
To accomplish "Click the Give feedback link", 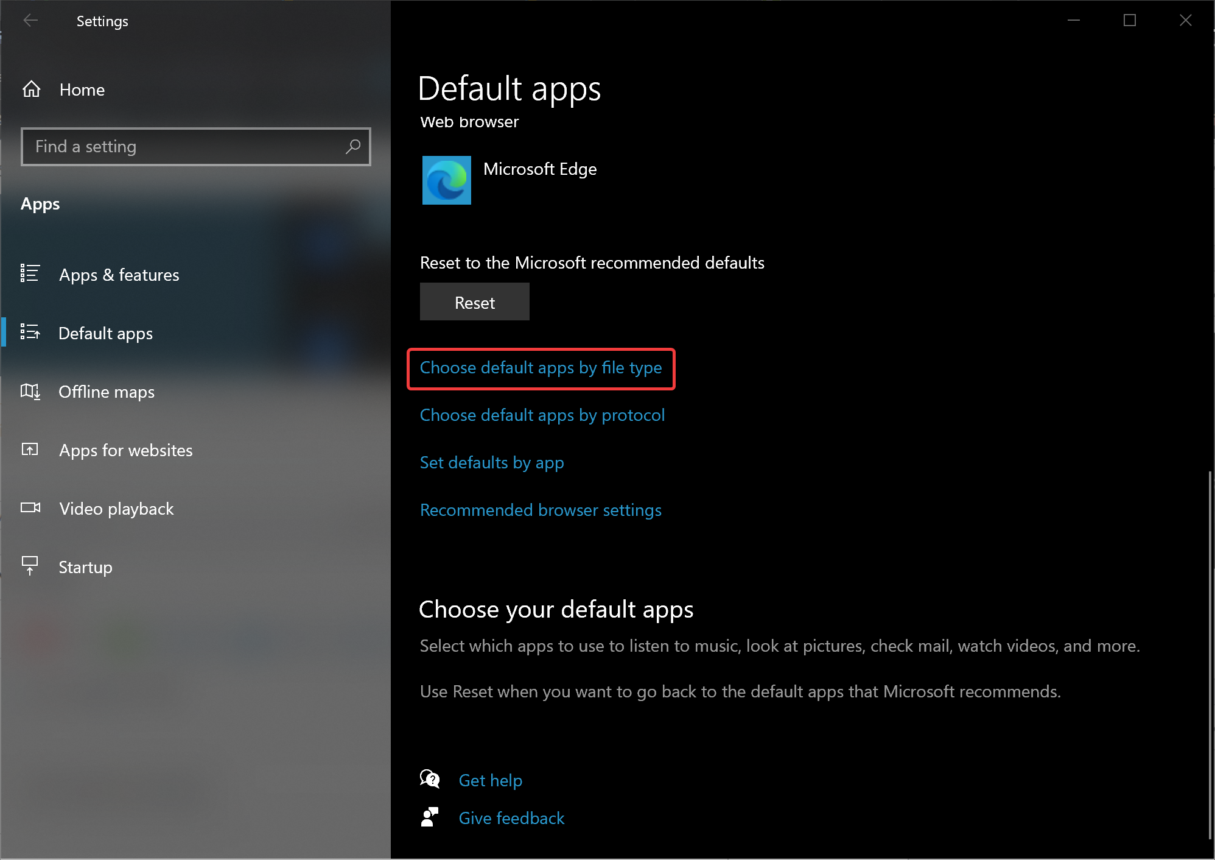I will tap(512, 819).
